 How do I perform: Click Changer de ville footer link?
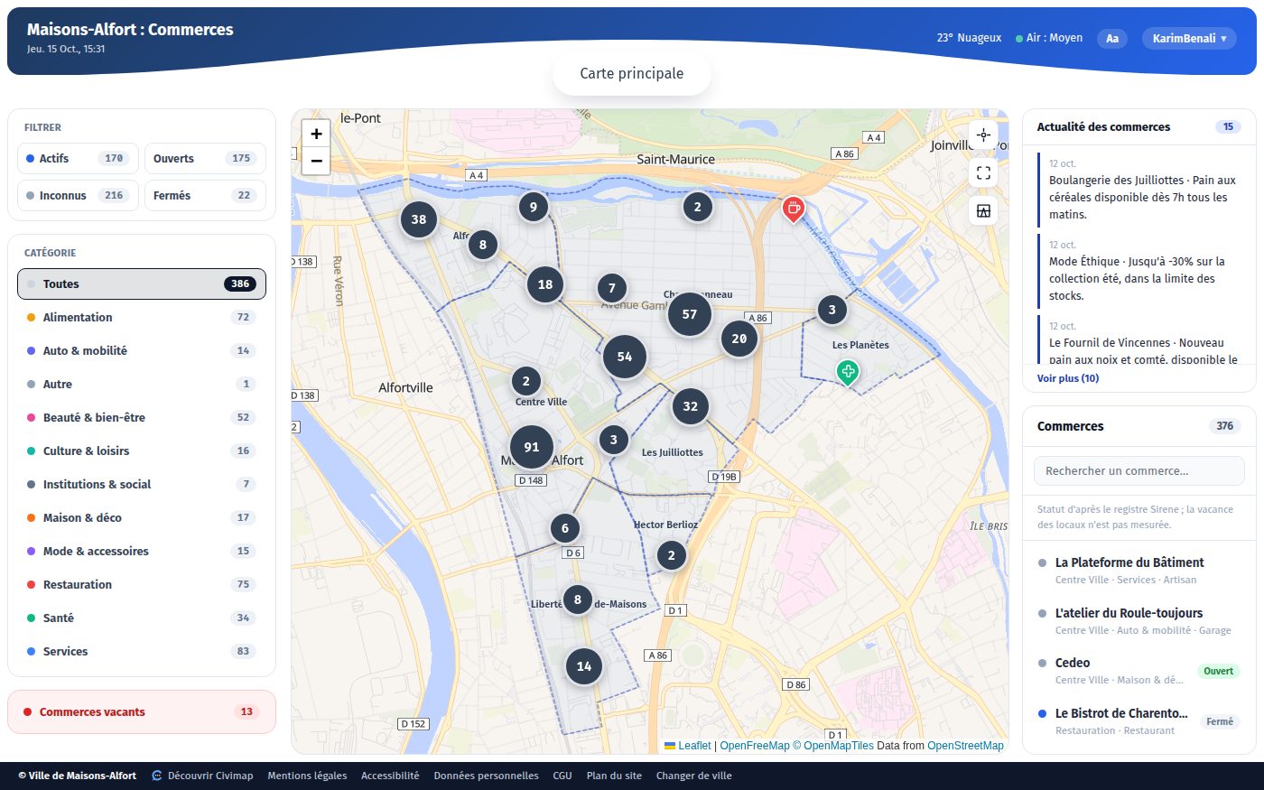[693, 776]
